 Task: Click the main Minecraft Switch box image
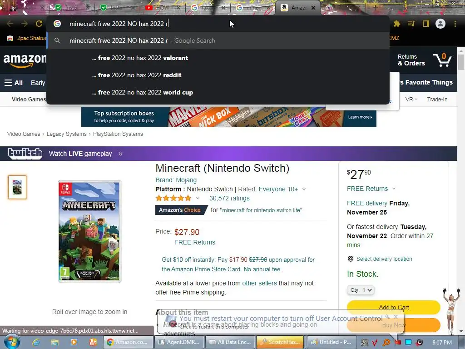coord(90,231)
